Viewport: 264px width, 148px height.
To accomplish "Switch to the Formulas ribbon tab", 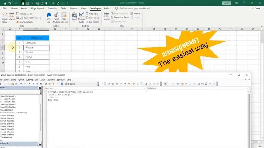I will pos(52,8).
